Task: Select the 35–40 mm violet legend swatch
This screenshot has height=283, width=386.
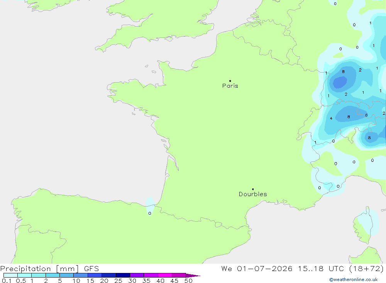Action: 151,275
